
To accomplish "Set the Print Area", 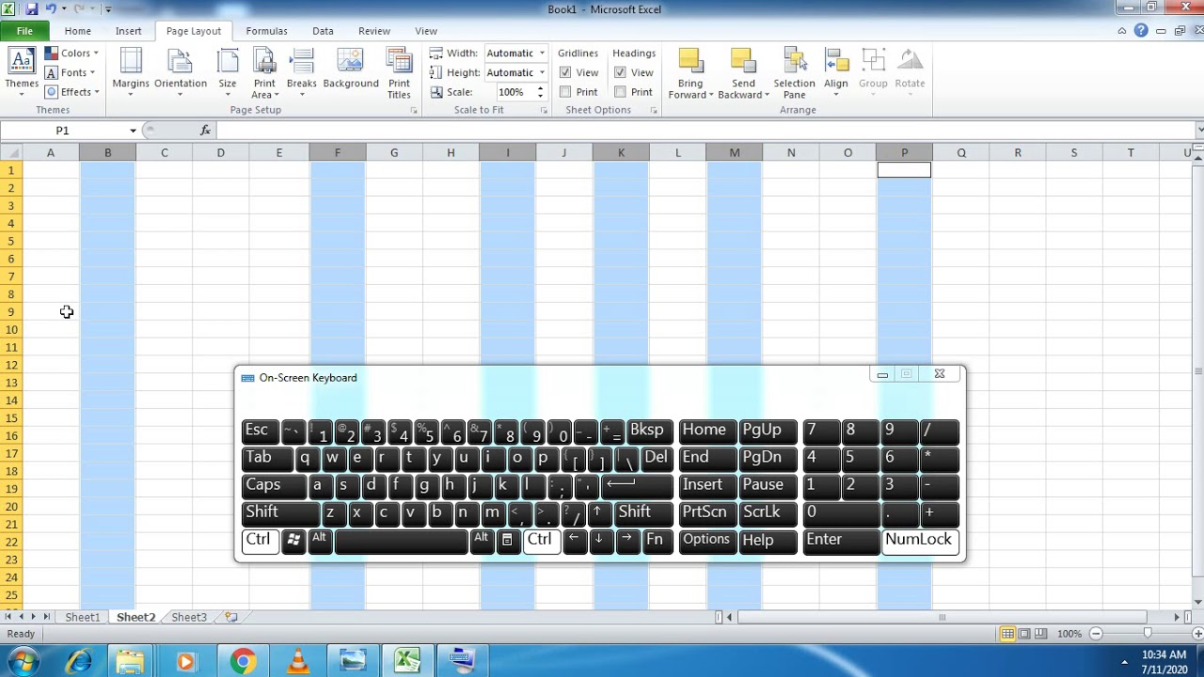I will point(264,71).
